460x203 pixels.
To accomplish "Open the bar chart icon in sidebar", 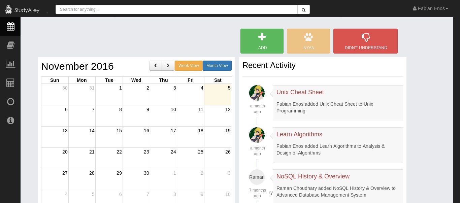I will point(10,64).
